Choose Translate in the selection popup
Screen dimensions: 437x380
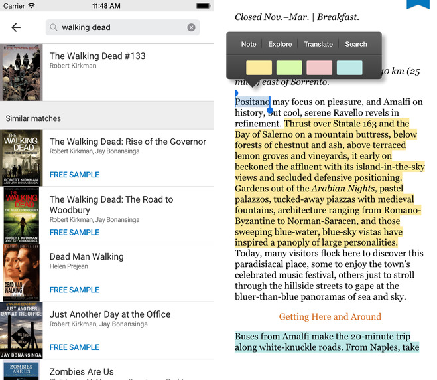pos(318,44)
